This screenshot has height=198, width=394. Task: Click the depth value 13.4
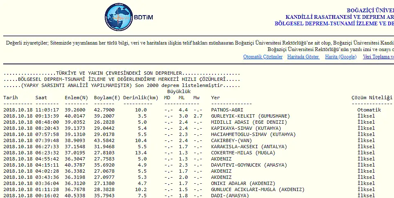click(141, 153)
